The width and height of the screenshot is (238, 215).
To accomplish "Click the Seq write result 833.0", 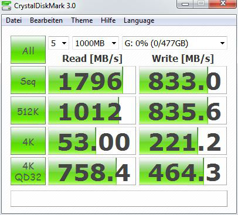I will pos(183,80).
